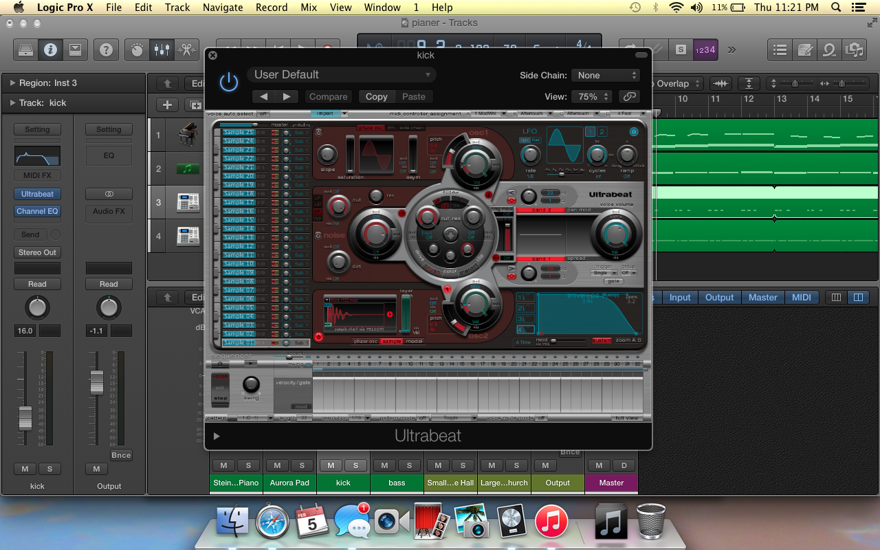Click the Copy preset button

pos(376,97)
